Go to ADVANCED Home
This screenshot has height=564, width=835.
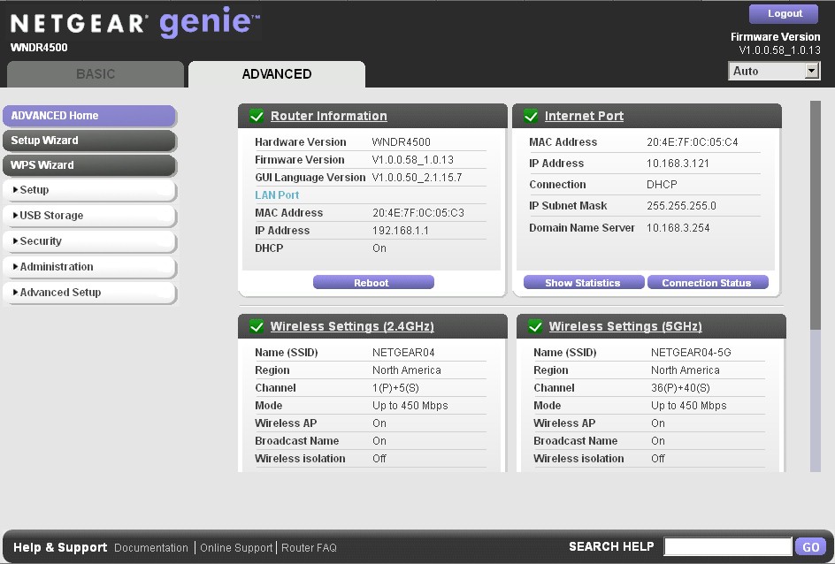coord(89,116)
